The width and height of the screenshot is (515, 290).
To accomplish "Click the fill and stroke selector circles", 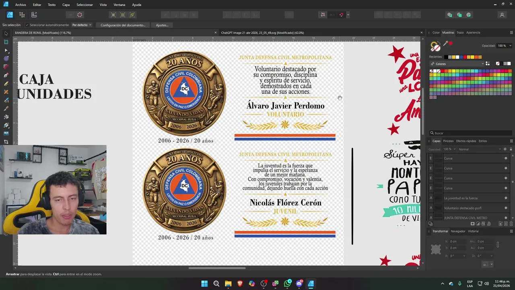I will pos(435,47).
